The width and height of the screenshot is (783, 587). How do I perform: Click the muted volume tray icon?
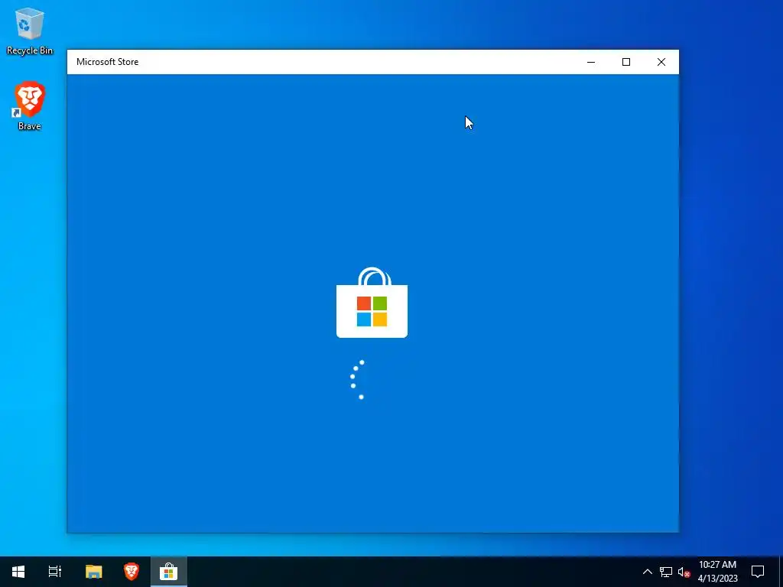click(x=684, y=572)
